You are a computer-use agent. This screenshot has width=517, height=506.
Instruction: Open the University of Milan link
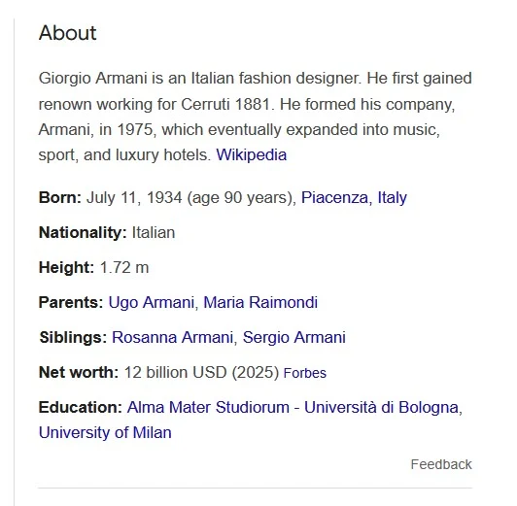(105, 433)
